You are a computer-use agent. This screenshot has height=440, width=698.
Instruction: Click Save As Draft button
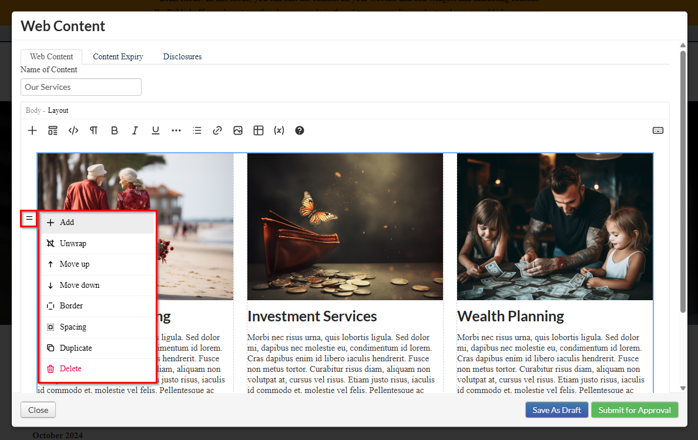[557, 410]
